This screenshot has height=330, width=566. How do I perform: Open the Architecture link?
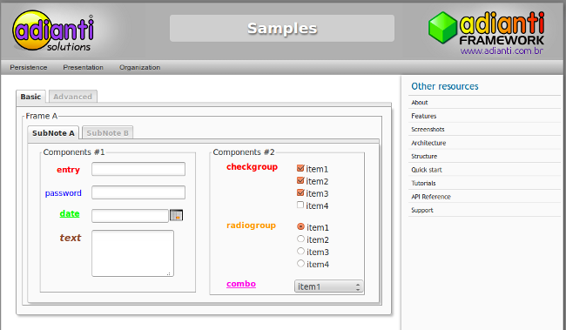coord(428,143)
